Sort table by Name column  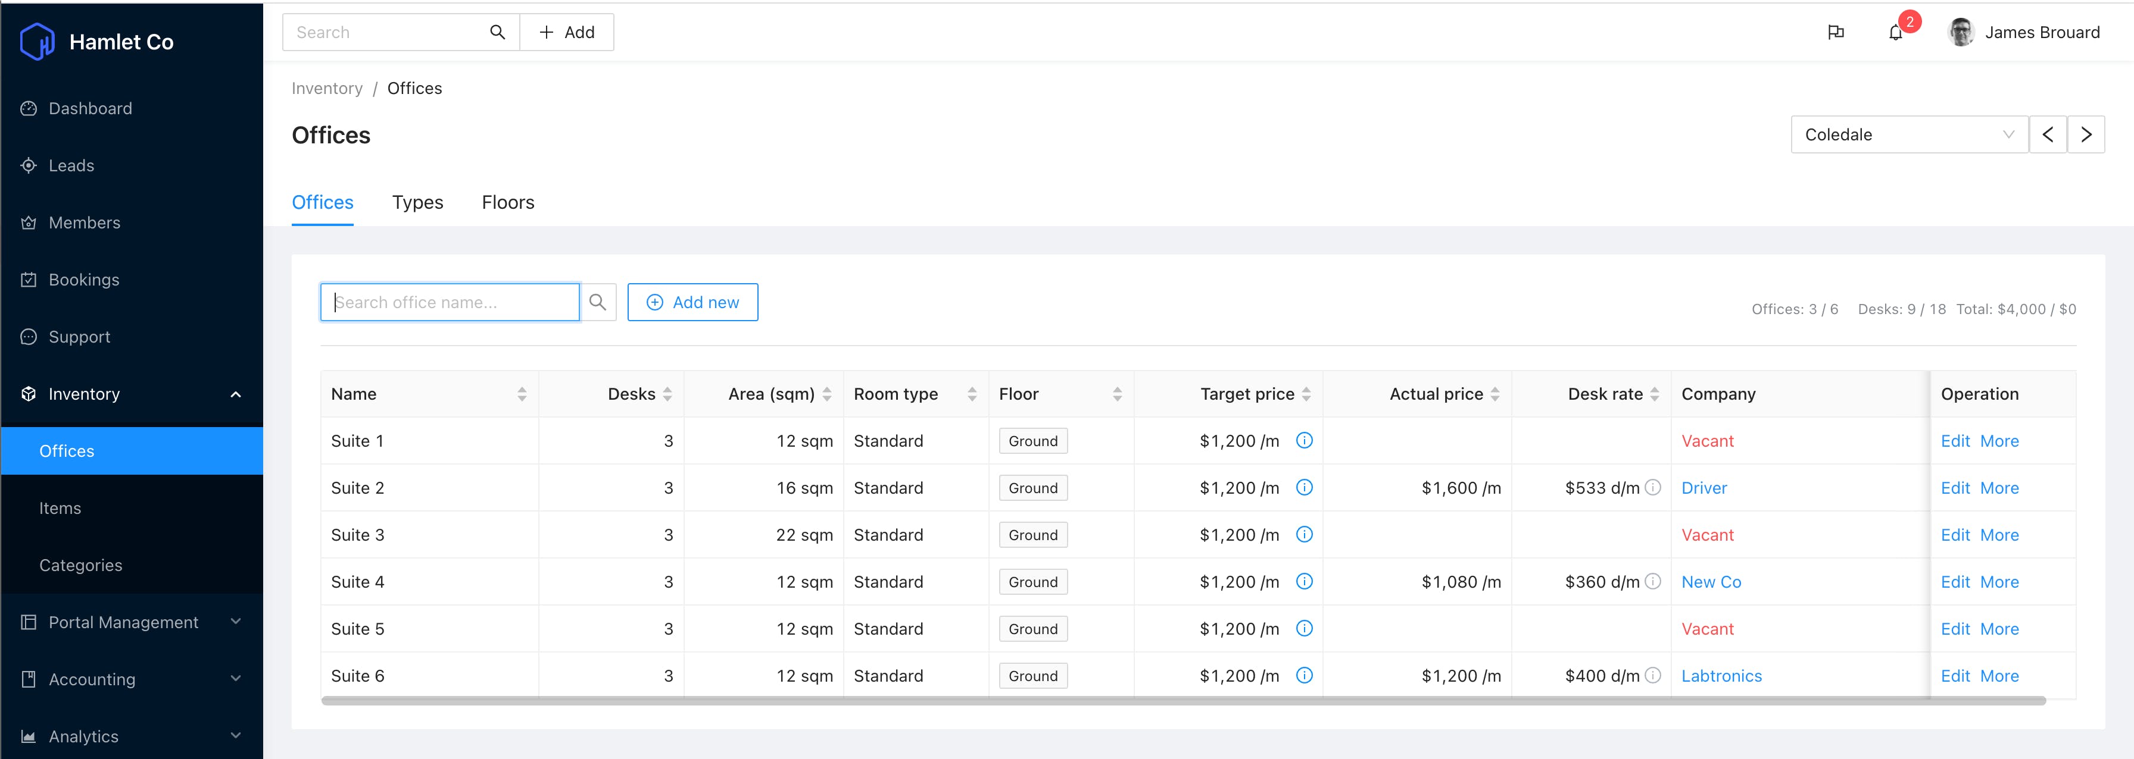pyautogui.click(x=522, y=394)
